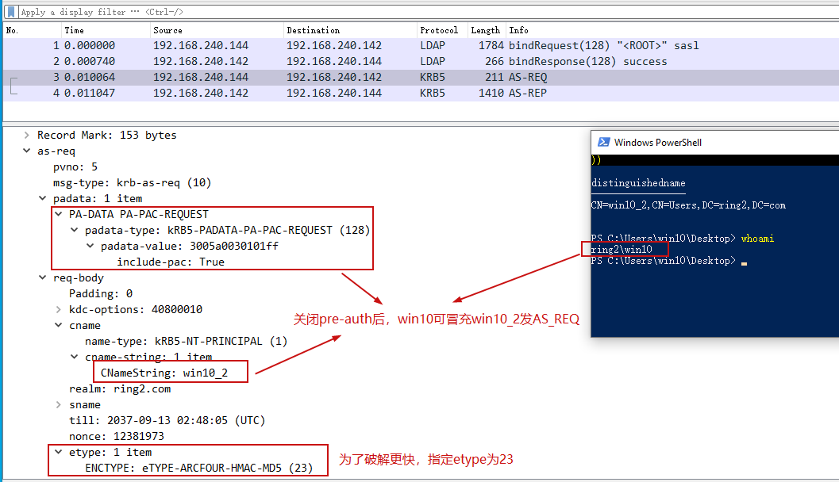Expand the kdc-options field
Image resolution: width=839 pixels, height=482 pixels.
coord(60,310)
